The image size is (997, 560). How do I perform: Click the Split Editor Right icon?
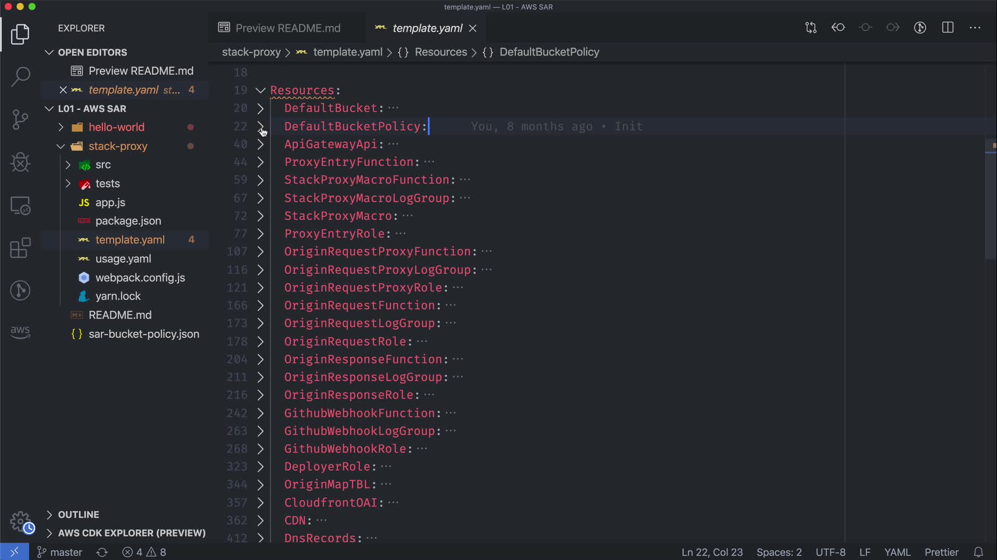click(x=948, y=28)
